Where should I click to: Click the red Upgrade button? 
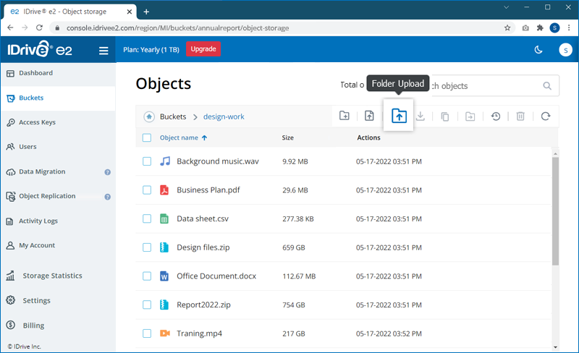click(x=203, y=49)
